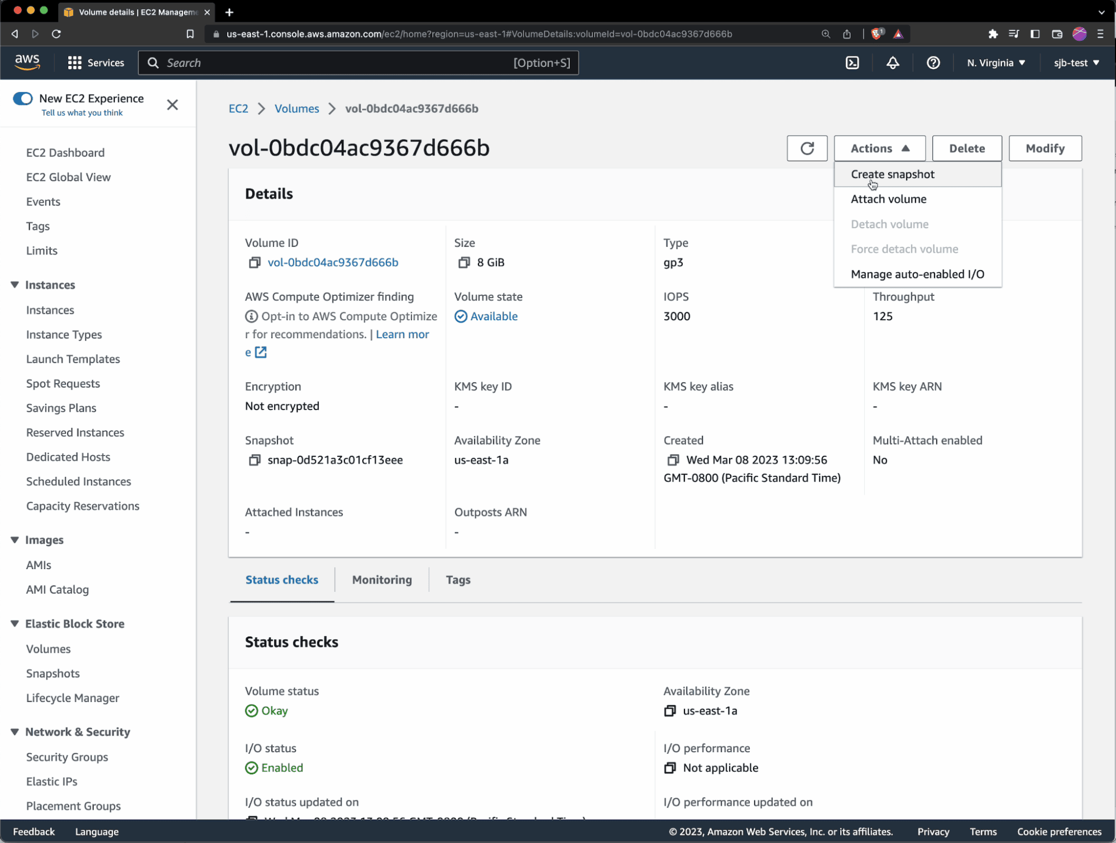Viewport: 1116px width, 843px height.
Task: Select Create snapshot from Actions menu
Action: (x=892, y=174)
